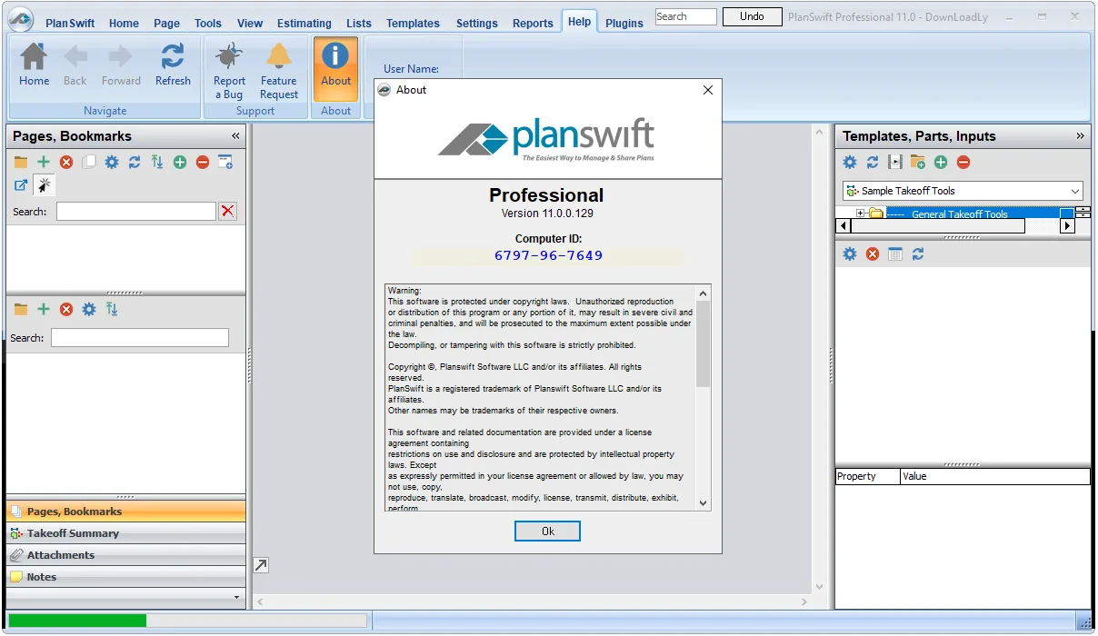This screenshot has width=1098, height=636.
Task: Collapse Templates, Parts, Inputs panel chevron
Action: pyautogui.click(x=1080, y=135)
